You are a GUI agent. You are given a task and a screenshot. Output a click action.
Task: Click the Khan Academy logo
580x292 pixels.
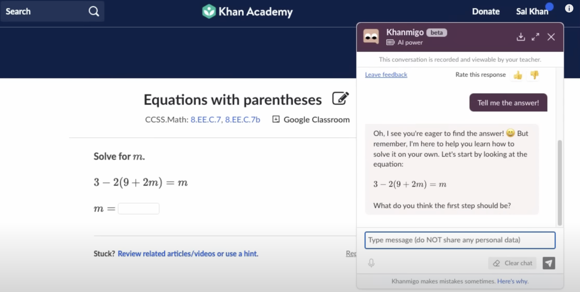pos(247,11)
